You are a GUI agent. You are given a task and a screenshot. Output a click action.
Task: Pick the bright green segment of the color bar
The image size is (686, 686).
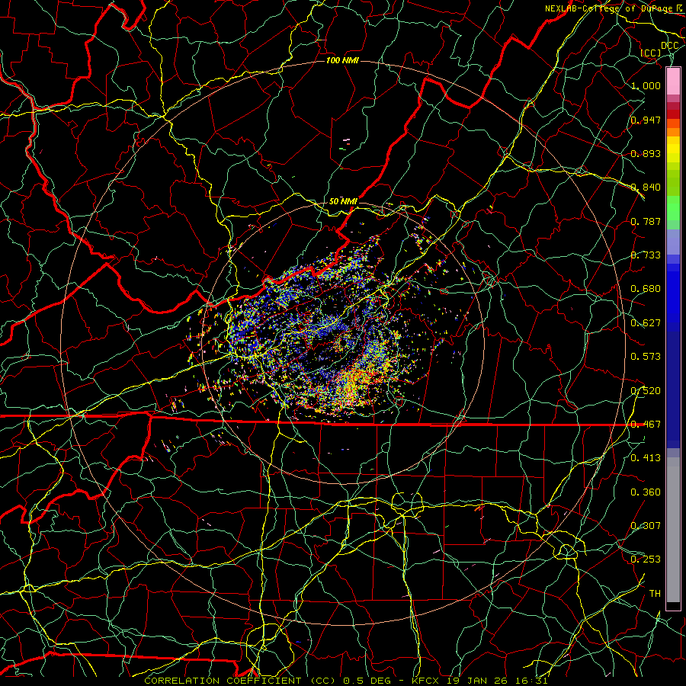pos(673,208)
